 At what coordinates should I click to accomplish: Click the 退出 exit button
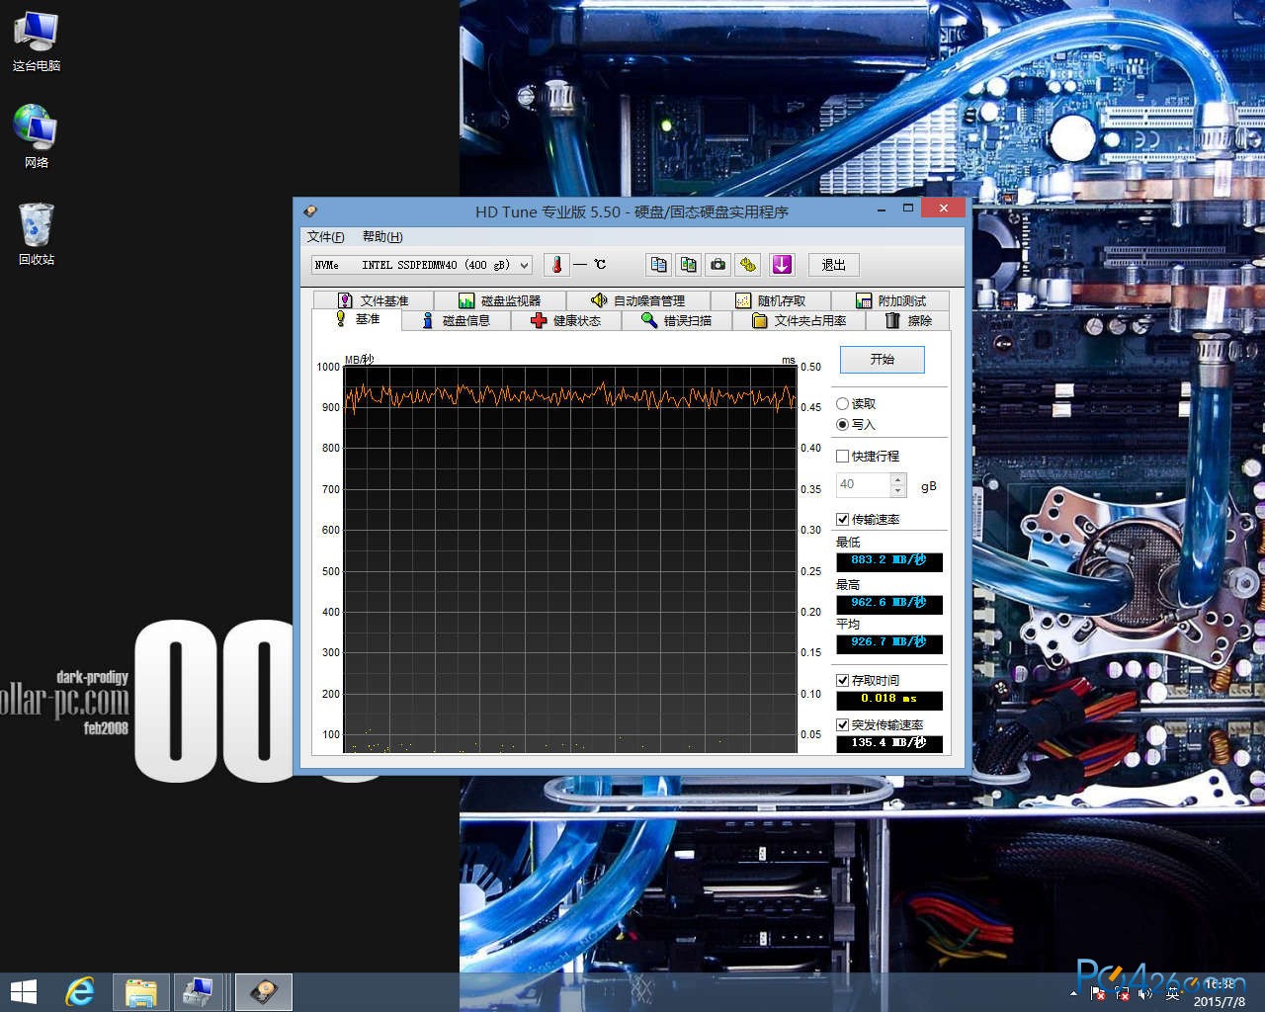[x=833, y=265]
